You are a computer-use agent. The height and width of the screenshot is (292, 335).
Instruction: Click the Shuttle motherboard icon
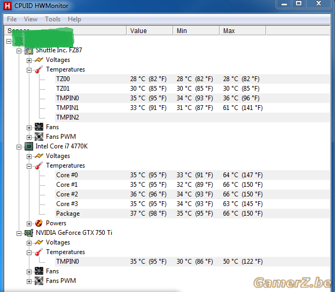pos(29,51)
